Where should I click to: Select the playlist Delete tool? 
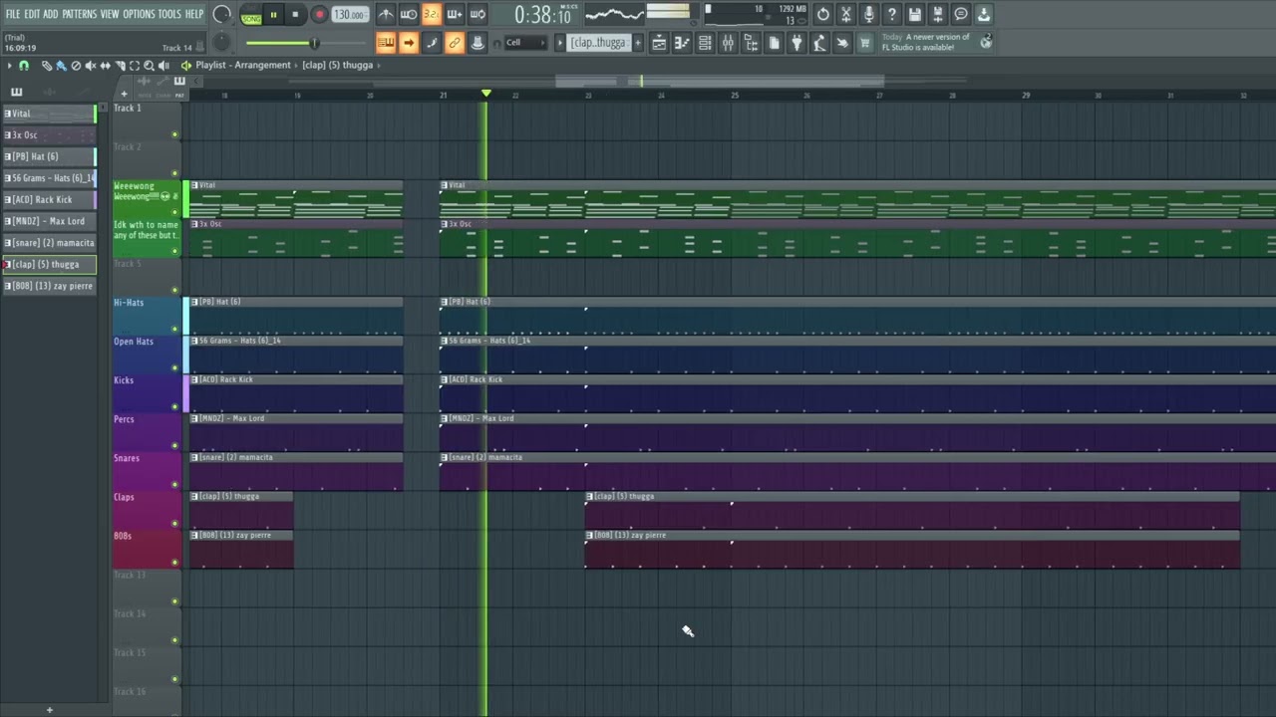point(76,66)
